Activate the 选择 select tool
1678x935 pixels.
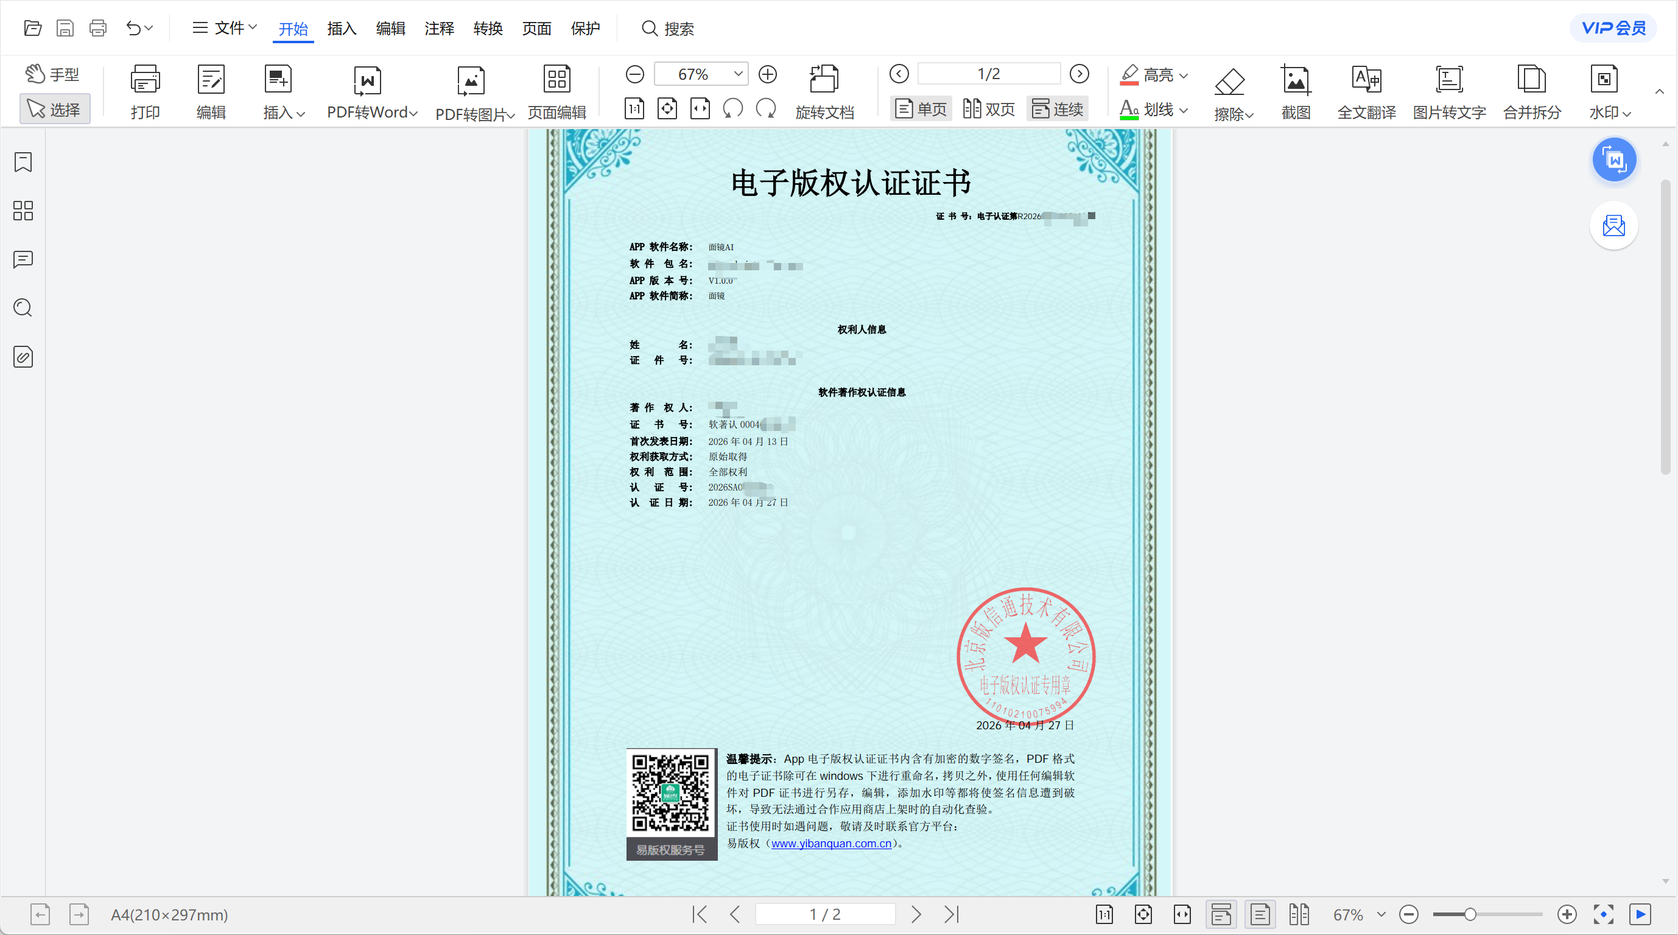55,110
